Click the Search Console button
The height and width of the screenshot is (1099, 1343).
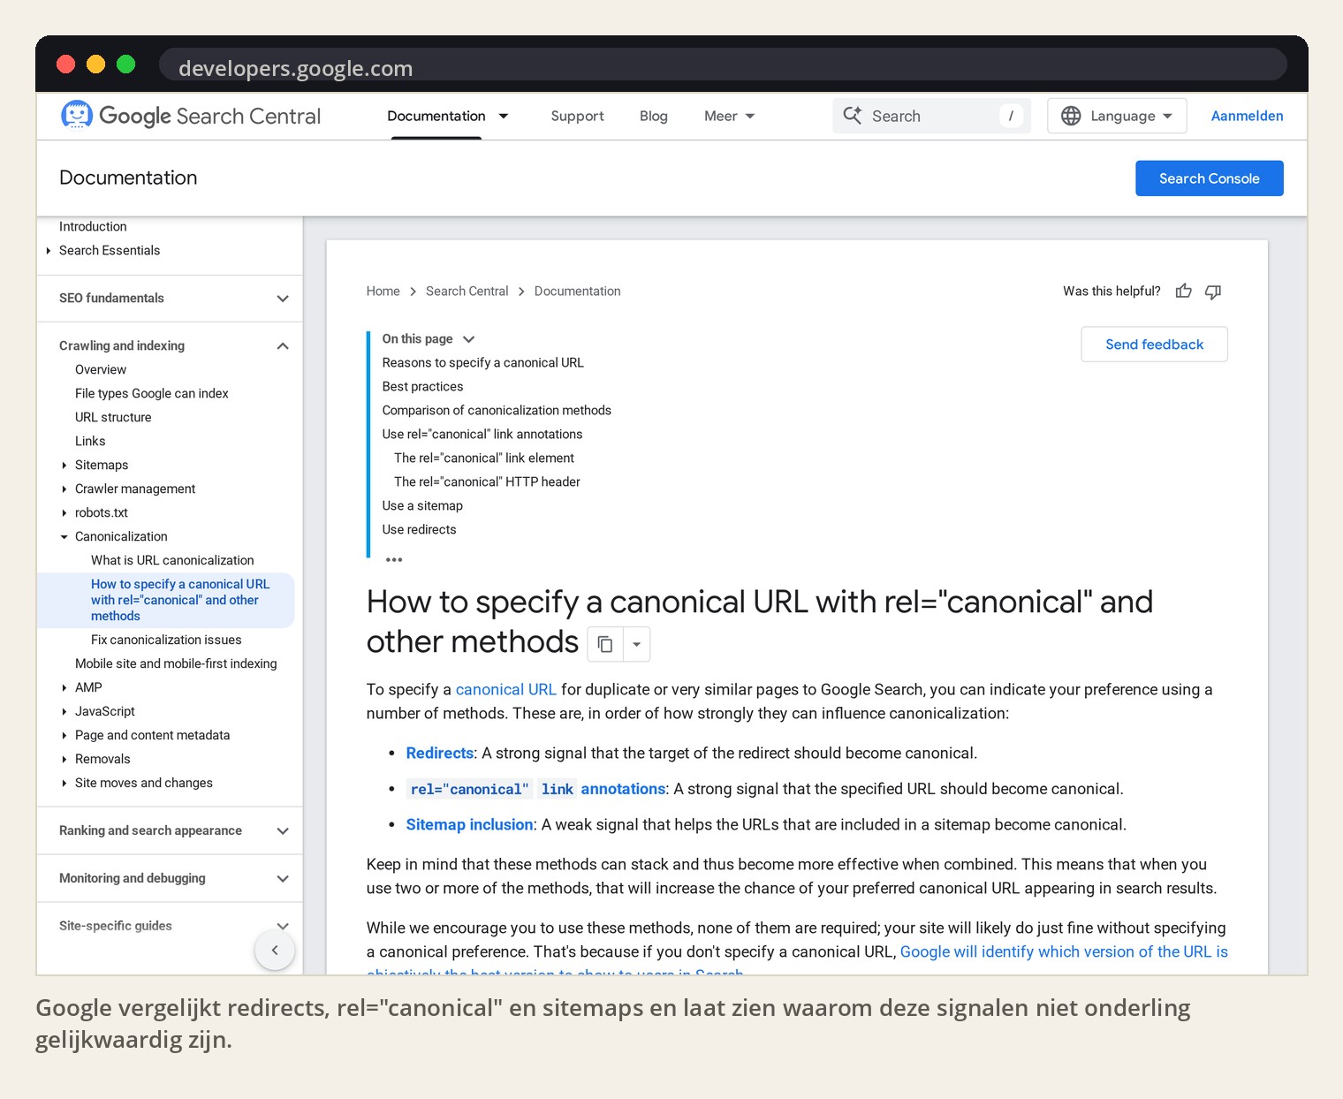point(1210,178)
